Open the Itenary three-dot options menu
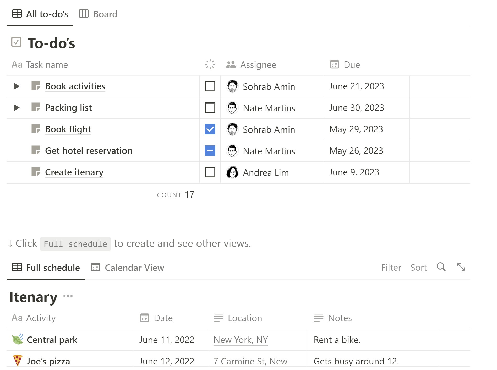497x370 pixels. coord(68,296)
